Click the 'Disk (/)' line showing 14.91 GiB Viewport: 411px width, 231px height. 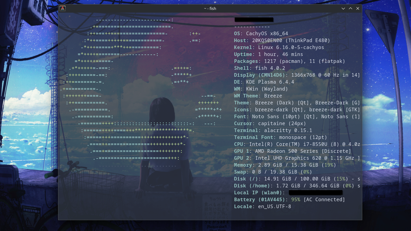click(x=297, y=179)
